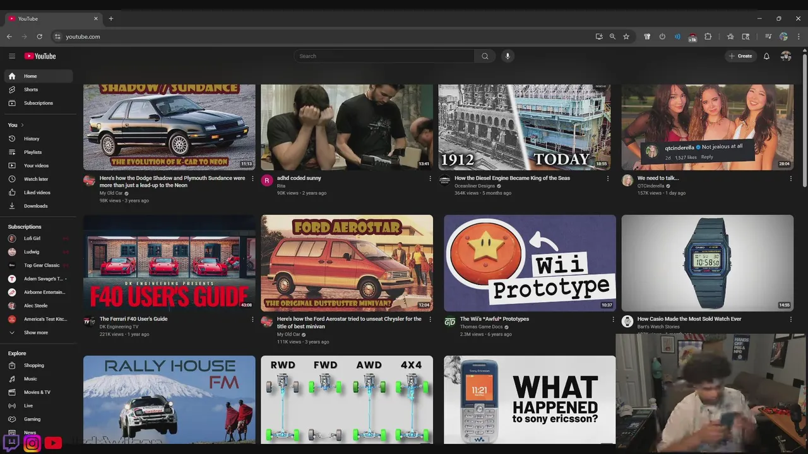This screenshot has height=454, width=808.
Task: Focus the YouTube search field
Action: coord(384,56)
